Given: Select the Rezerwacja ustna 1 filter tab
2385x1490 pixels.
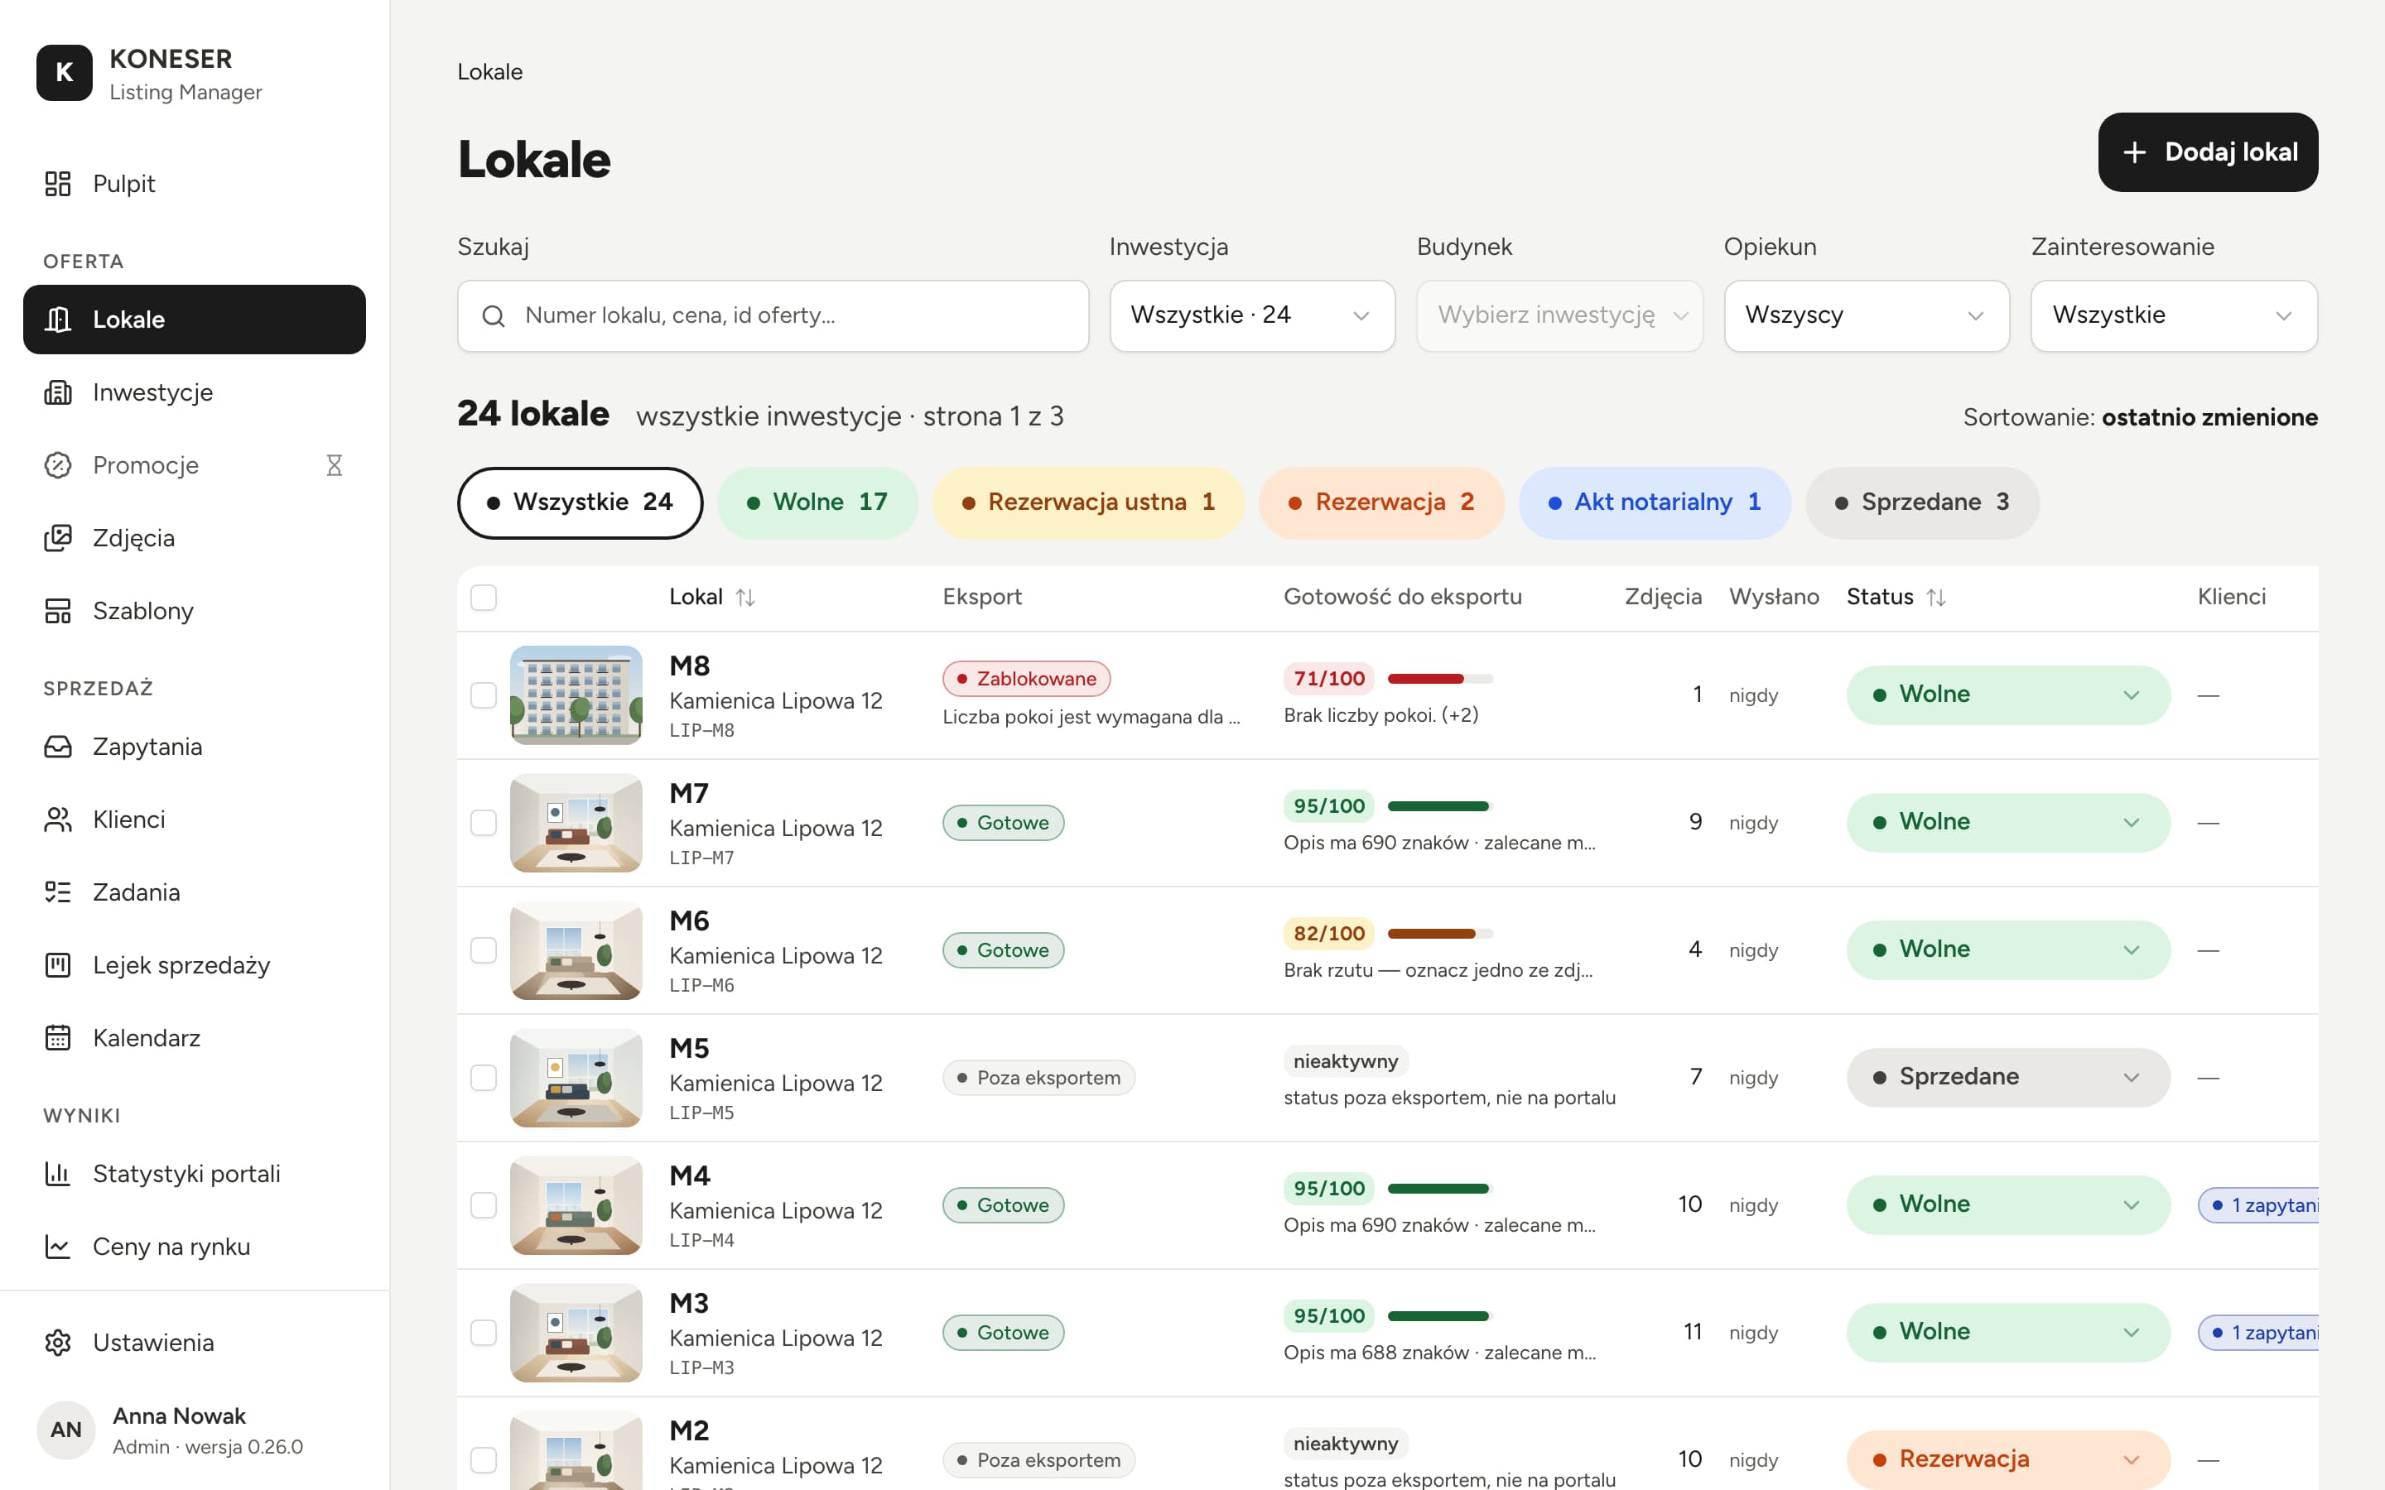Looking at the screenshot, I should click(1089, 503).
